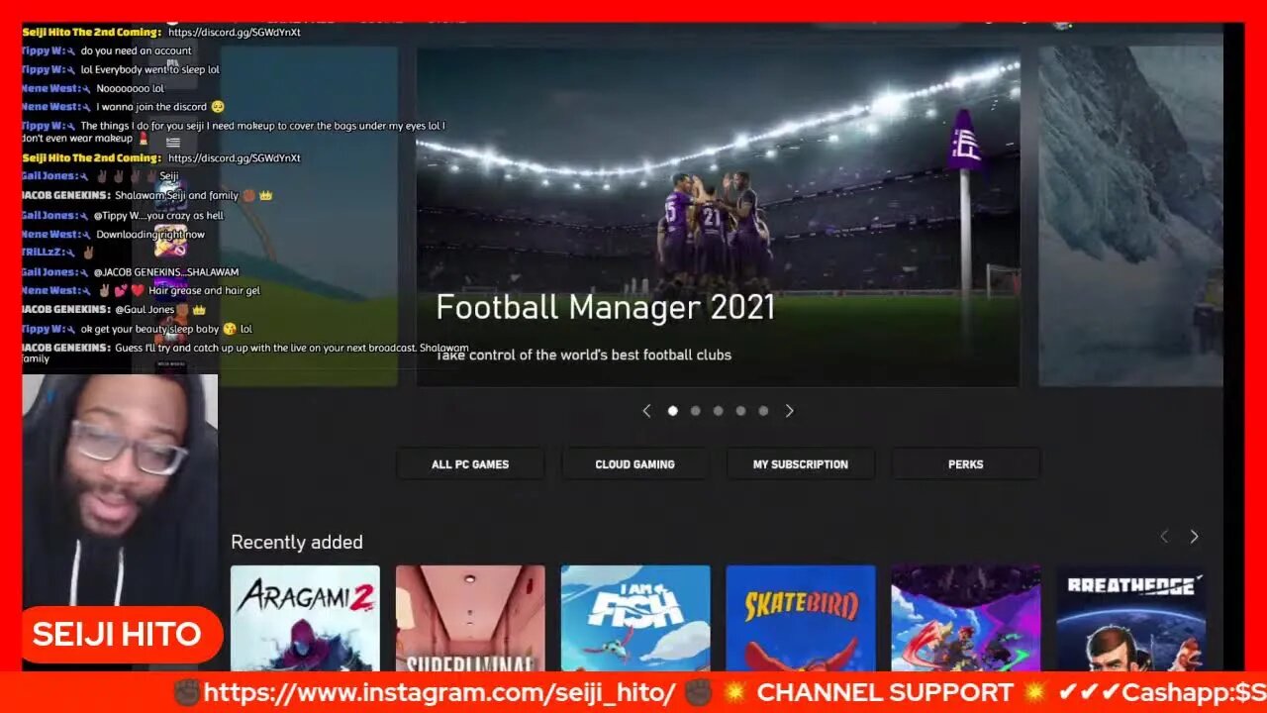
Task: Open MY SUBSCRIPTION page
Action: tap(800, 463)
